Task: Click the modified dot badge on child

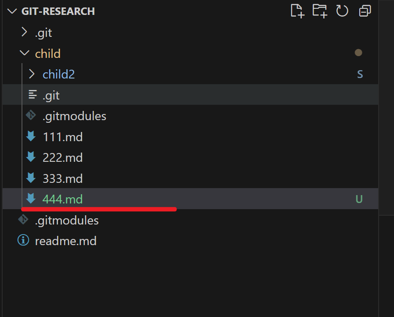Action: click(x=358, y=53)
